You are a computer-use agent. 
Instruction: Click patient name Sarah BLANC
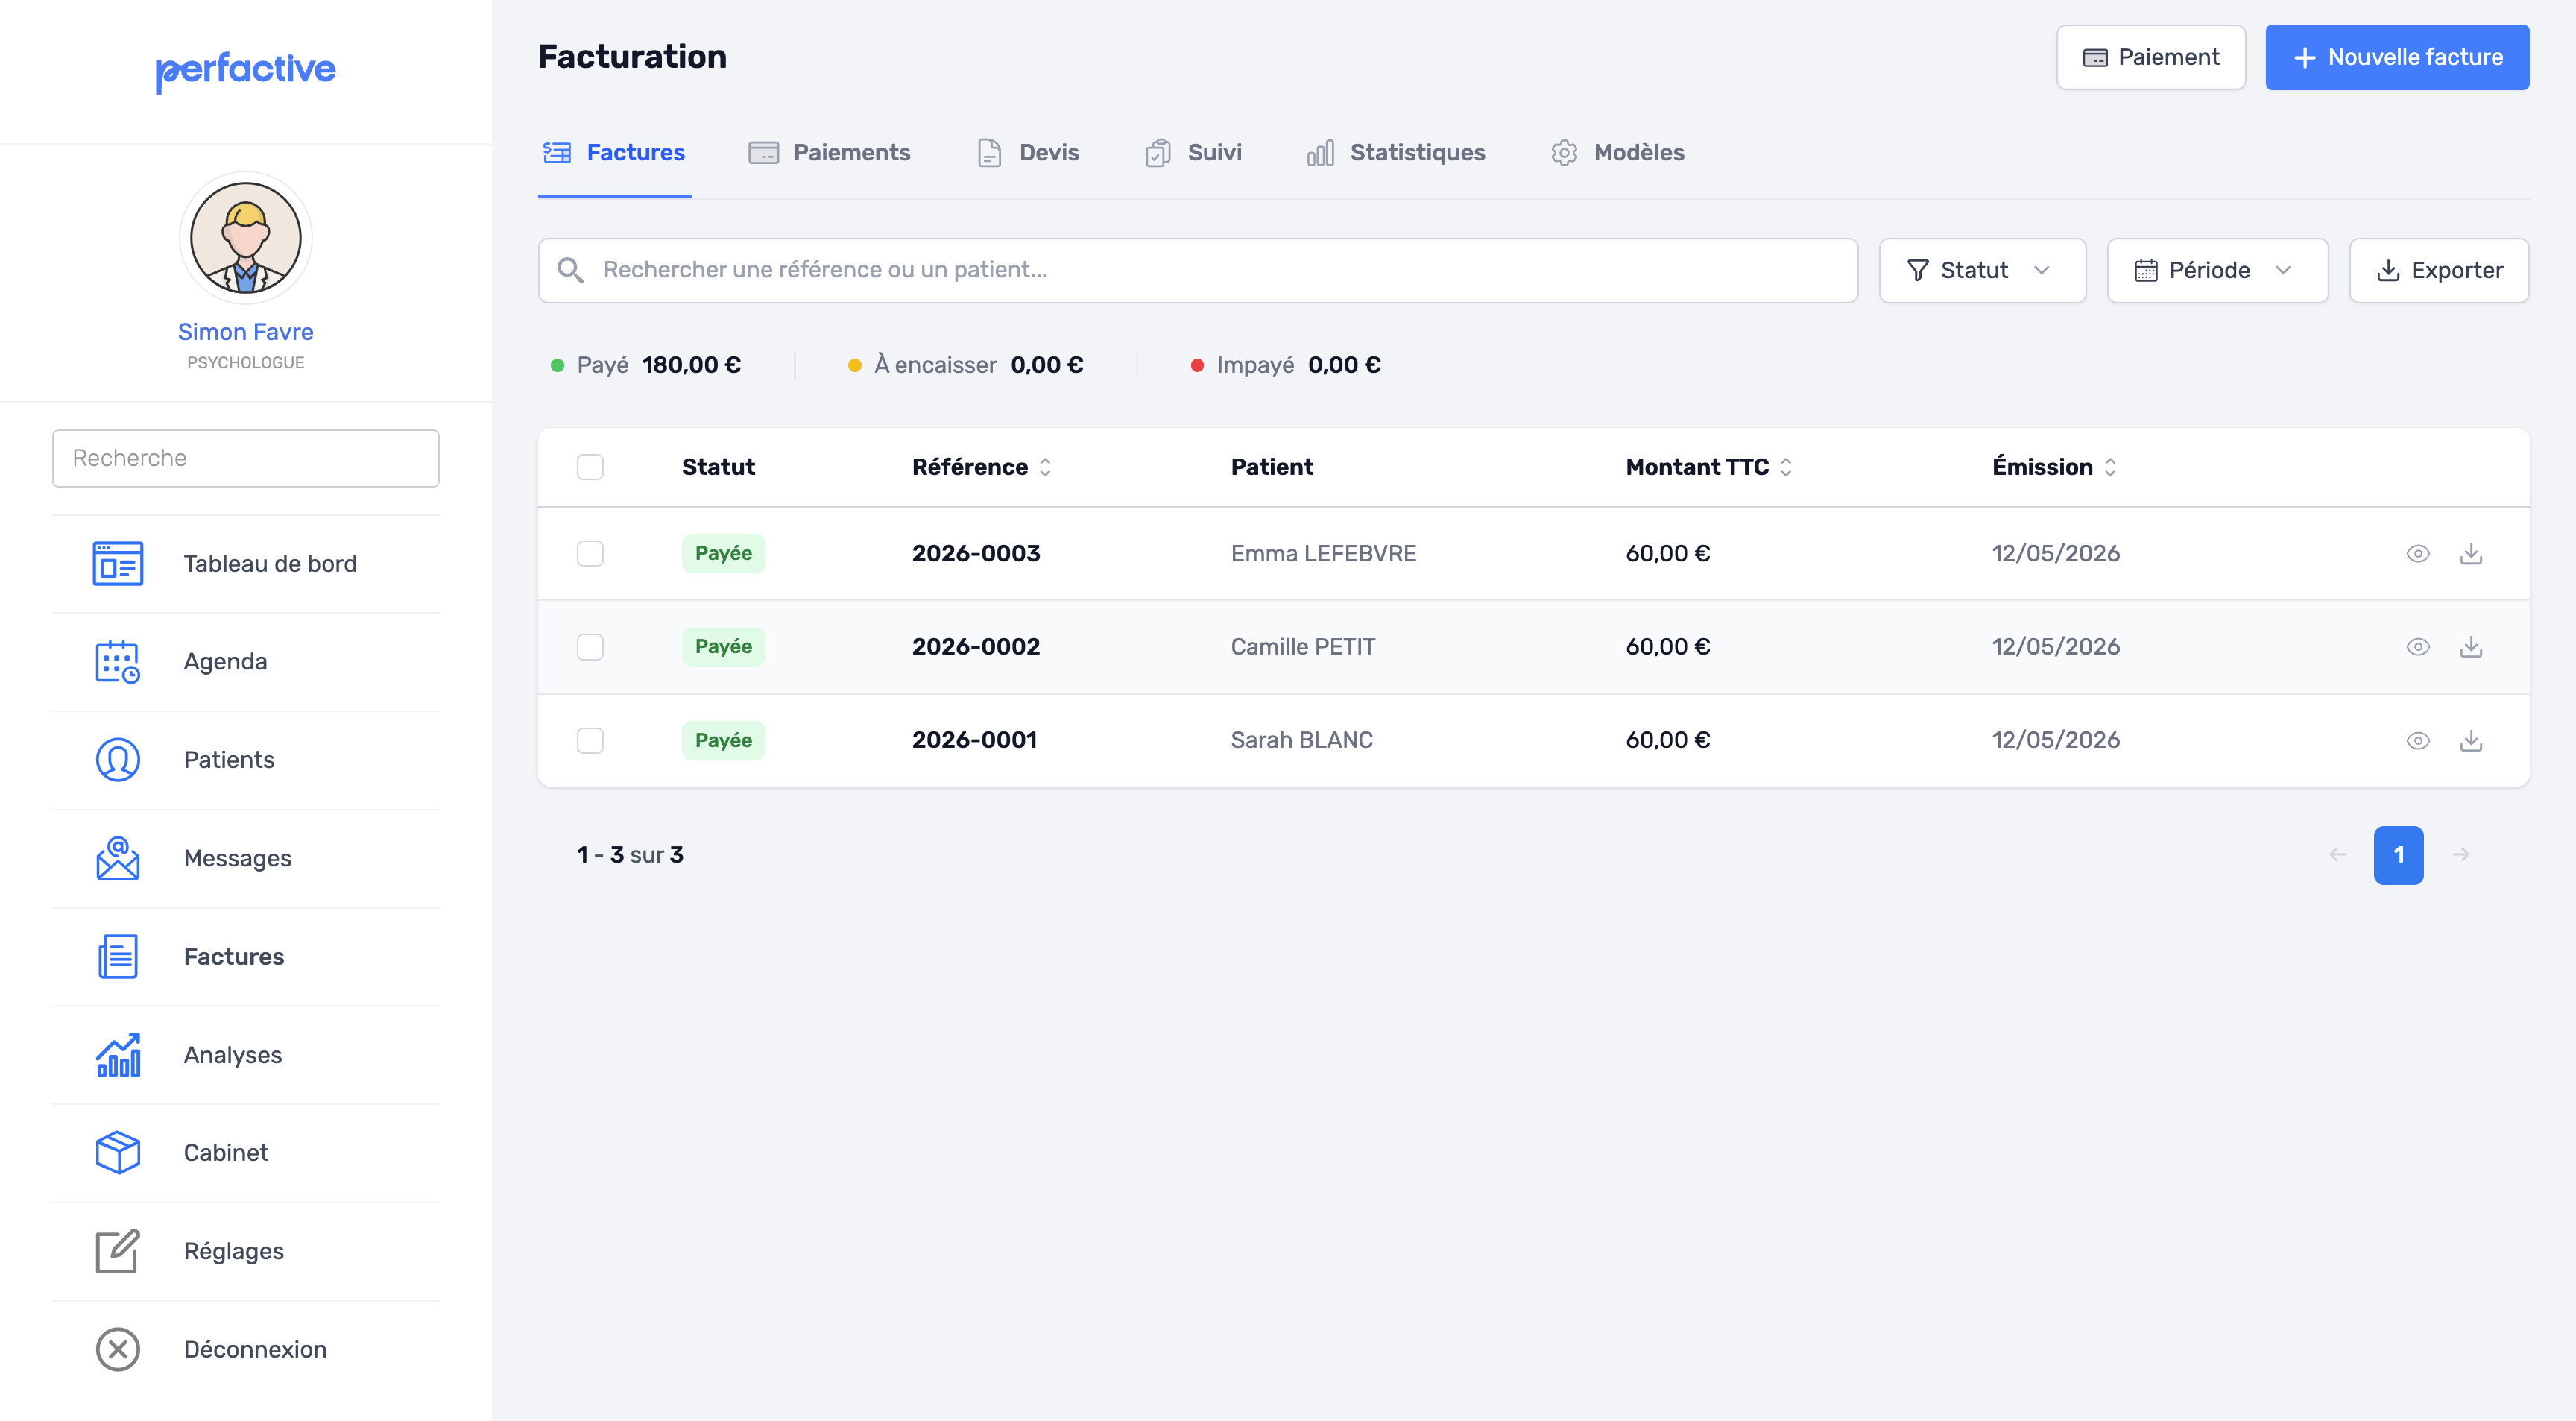point(1301,740)
